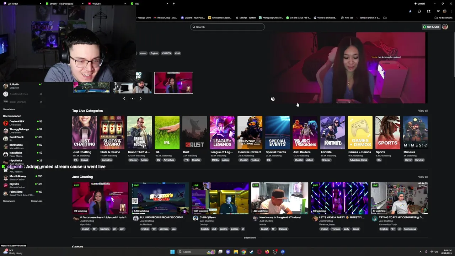455x256 pixels.
Task: Open blinktattoo channel in sidebar
Action: [x=23, y=146]
